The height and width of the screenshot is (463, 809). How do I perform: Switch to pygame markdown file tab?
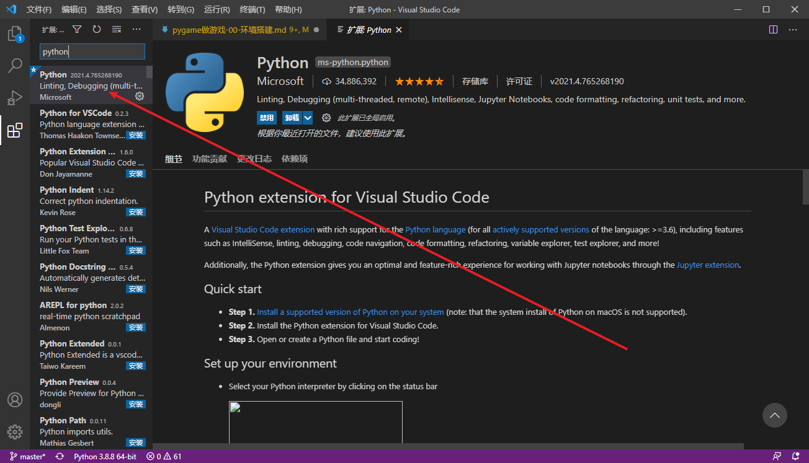tap(239, 30)
